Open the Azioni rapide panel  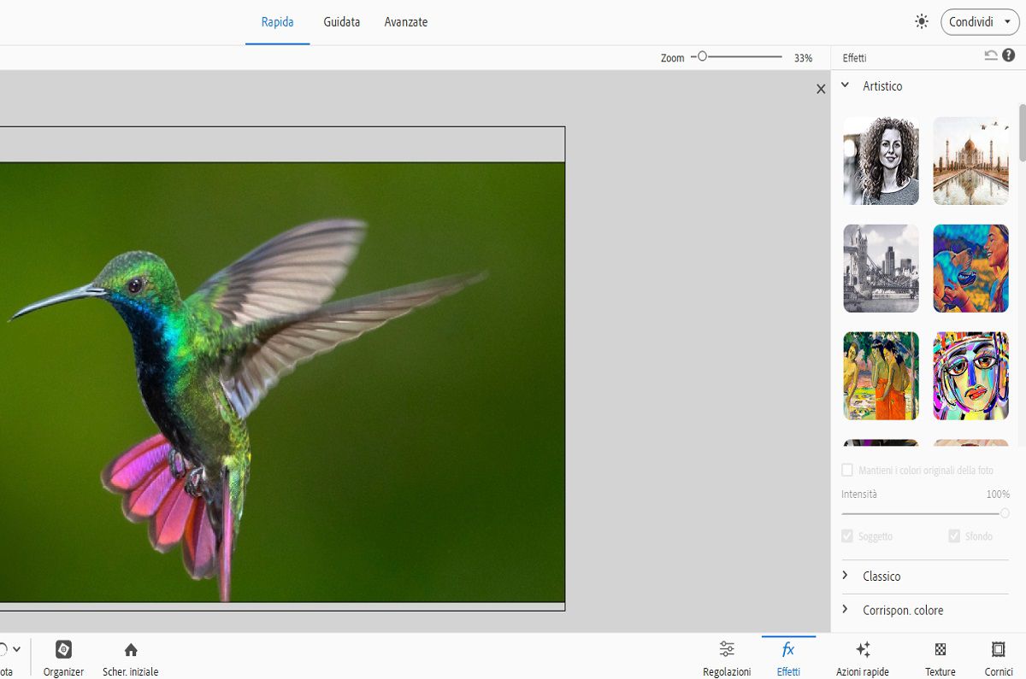pyautogui.click(x=863, y=658)
